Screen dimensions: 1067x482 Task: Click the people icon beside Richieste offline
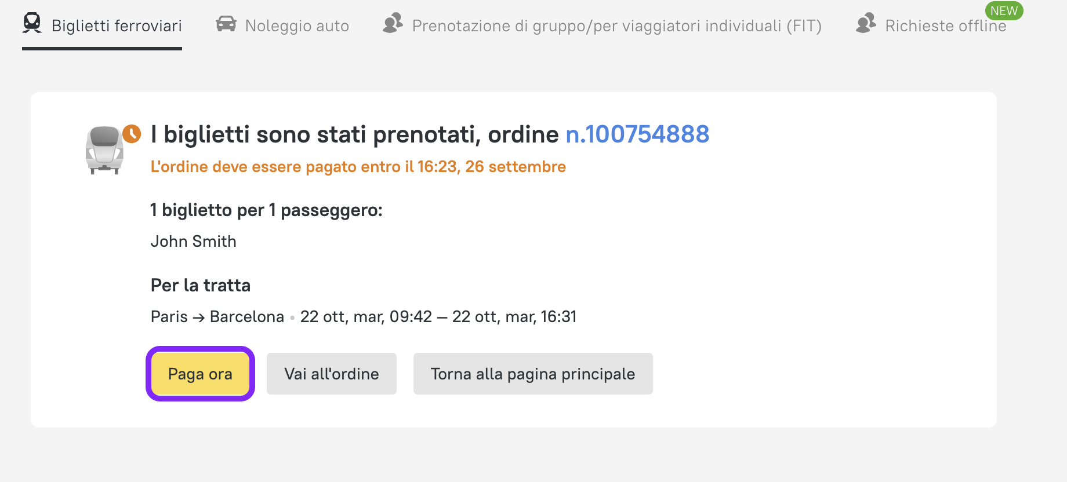pyautogui.click(x=866, y=23)
